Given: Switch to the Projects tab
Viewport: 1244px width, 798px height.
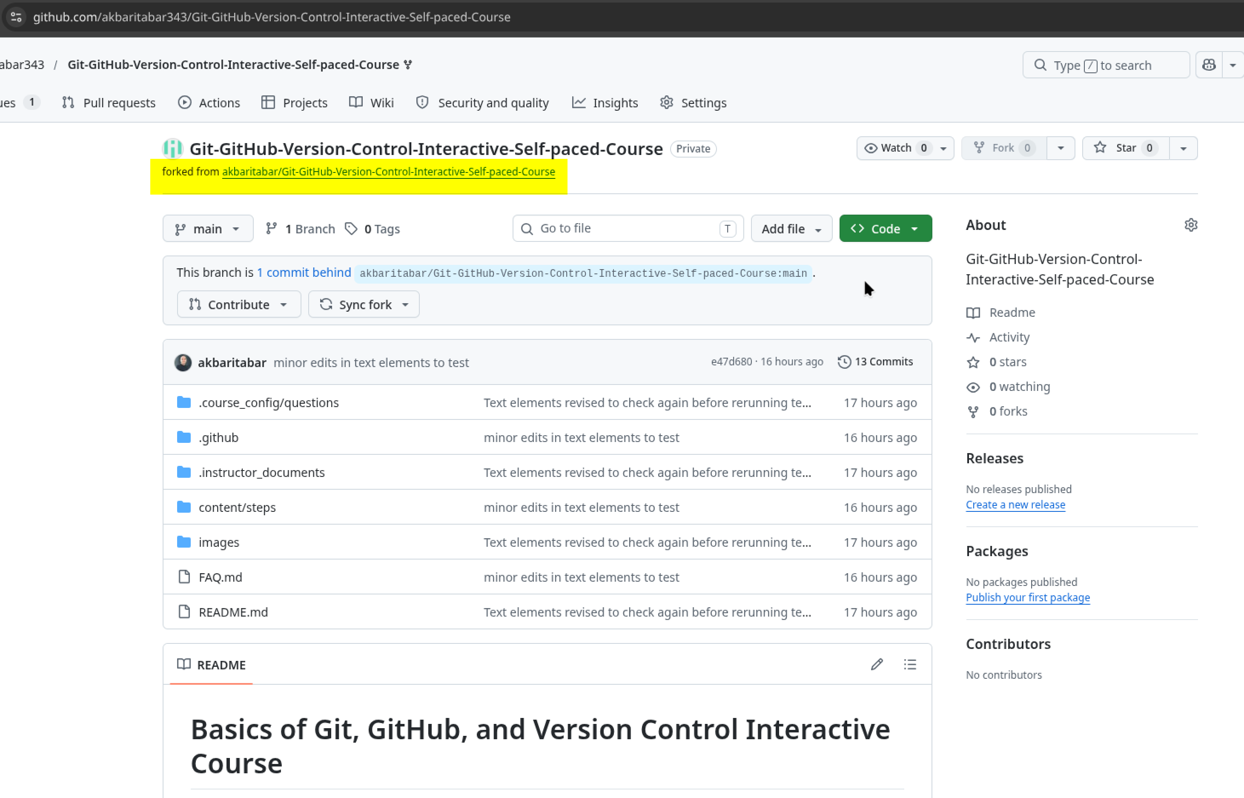Looking at the screenshot, I should coord(294,103).
